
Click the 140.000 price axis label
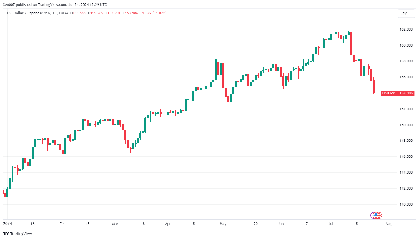click(406, 205)
